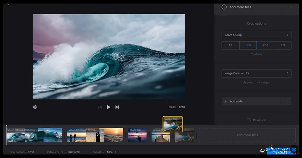Open the Image Duration dropdown

(256, 73)
